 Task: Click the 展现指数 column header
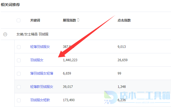pyautogui.click(x=69, y=20)
